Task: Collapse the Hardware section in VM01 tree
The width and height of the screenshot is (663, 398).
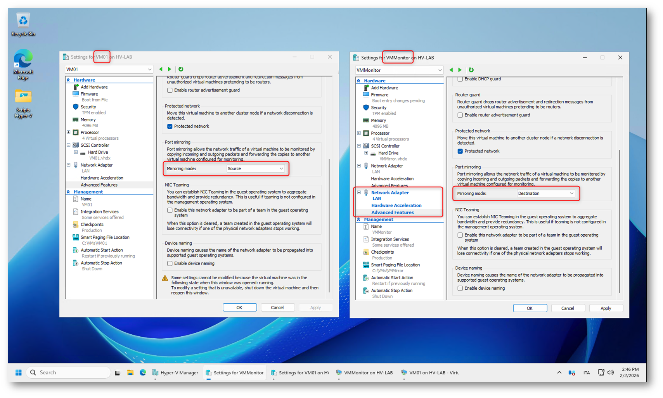Action: tap(69, 80)
